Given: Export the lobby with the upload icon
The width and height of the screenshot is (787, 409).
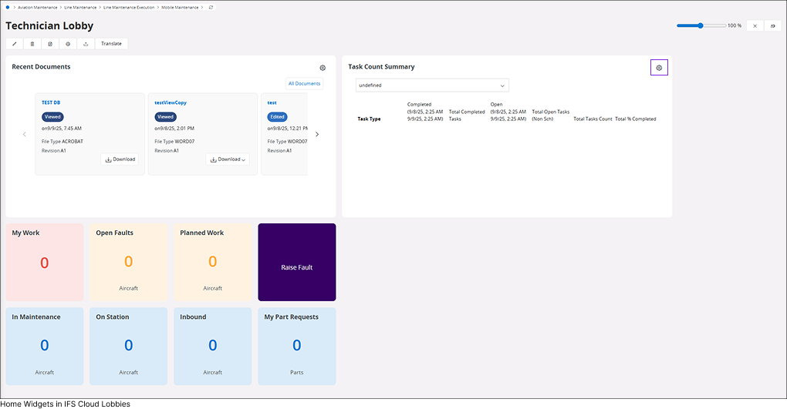Looking at the screenshot, I should pyautogui.click(x=86, y=44).
